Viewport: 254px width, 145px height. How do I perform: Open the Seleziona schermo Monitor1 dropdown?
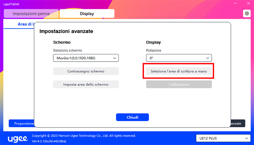click(x=86, y=58)
